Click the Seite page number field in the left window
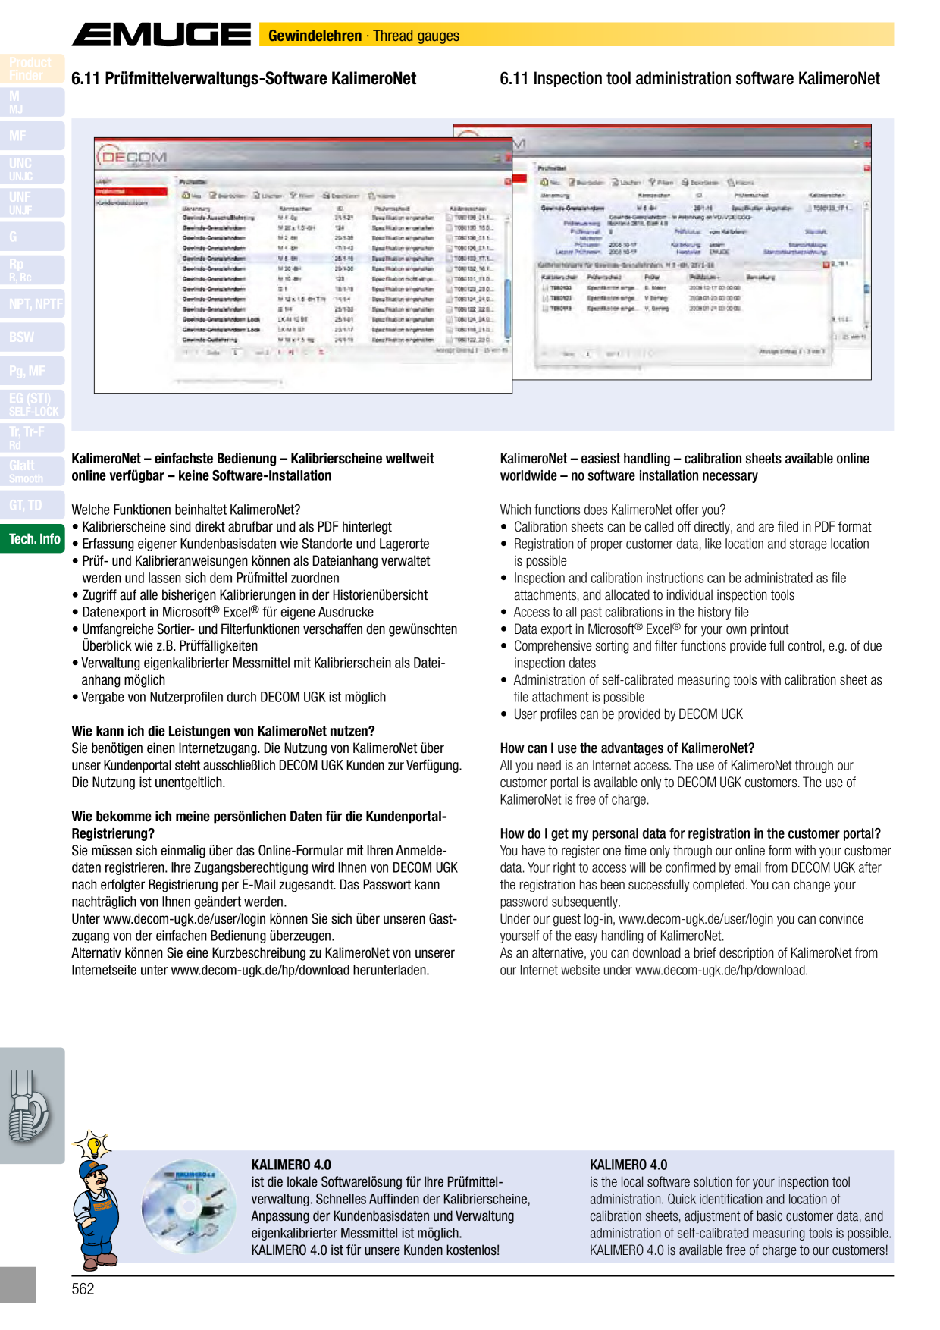940x1330 pixels. [x=236, y=353]
